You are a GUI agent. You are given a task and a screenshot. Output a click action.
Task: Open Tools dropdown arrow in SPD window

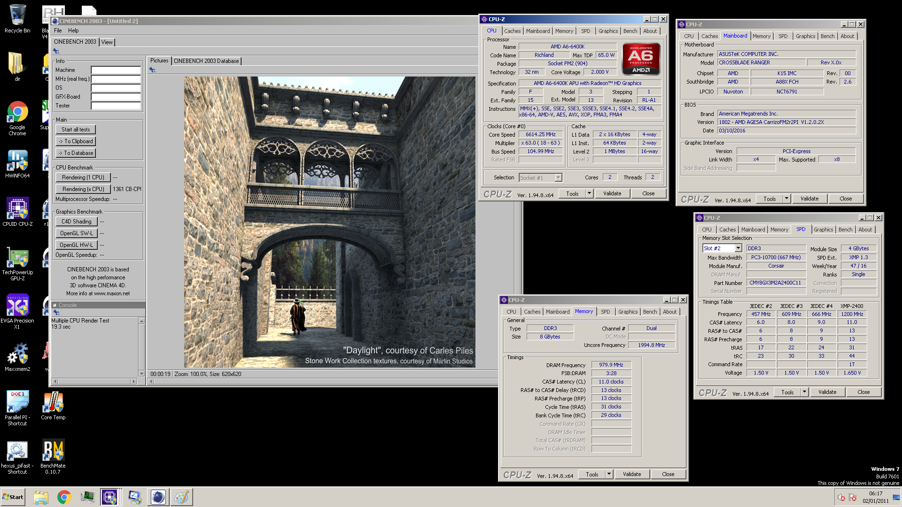tap(805, 392)
